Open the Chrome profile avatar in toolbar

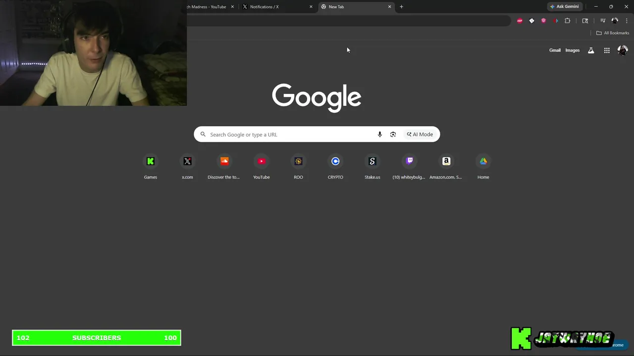pyautogui.click(x=615, y=21)
